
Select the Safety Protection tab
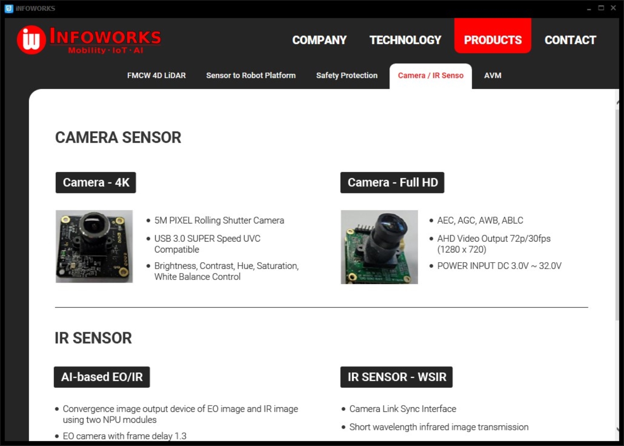click(347, 75)
